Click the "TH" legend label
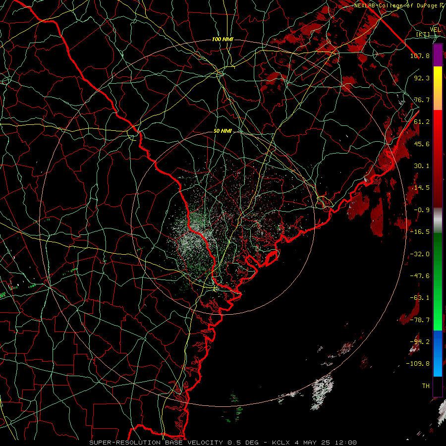 426,386
